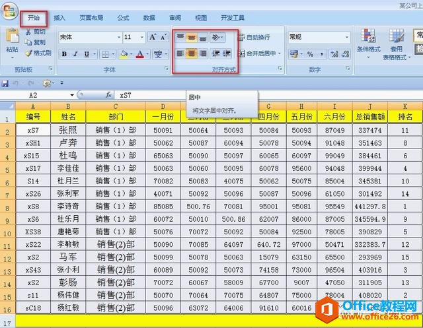This screenshot has width=423, height=328.
Task: Toggle right text alignment
Action: click(x=203, y=53)
